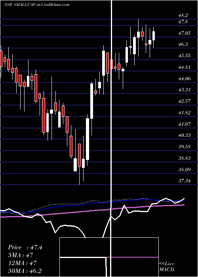Click the 43.31 price axis label
Screen dimensions: 198x277
[x=185, y=90]
